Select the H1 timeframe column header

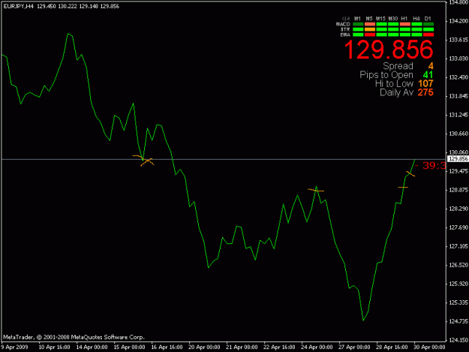click(x=404, y=19)
